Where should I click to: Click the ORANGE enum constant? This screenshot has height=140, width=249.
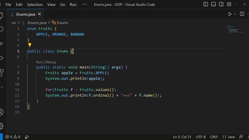coord(59,34)
